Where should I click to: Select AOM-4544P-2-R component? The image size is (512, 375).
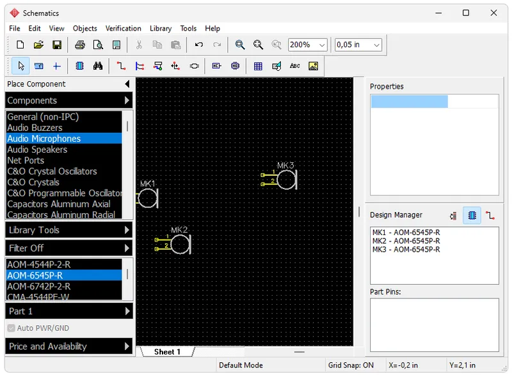click(64, 264)
